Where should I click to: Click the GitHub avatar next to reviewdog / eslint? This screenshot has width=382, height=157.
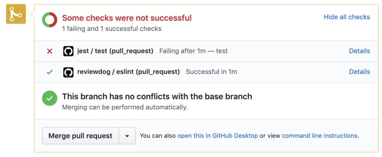[x=68, y=72]
